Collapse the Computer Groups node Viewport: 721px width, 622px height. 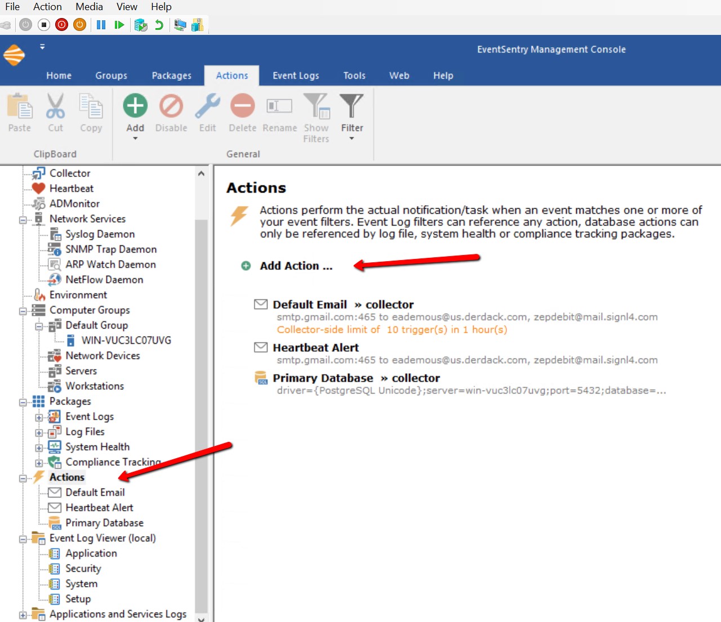pyautogui.click(x=23, y=311)
